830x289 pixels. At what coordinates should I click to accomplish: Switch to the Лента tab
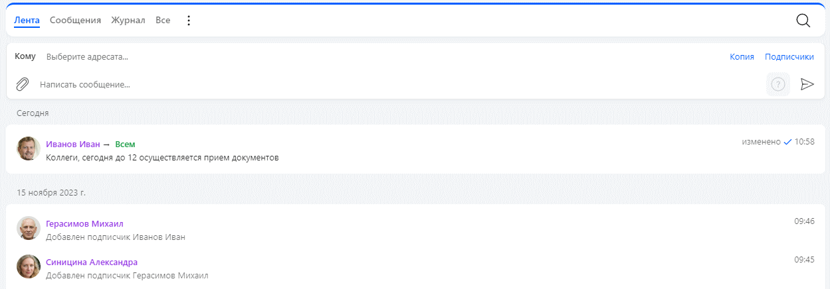[x=27, y=21]
